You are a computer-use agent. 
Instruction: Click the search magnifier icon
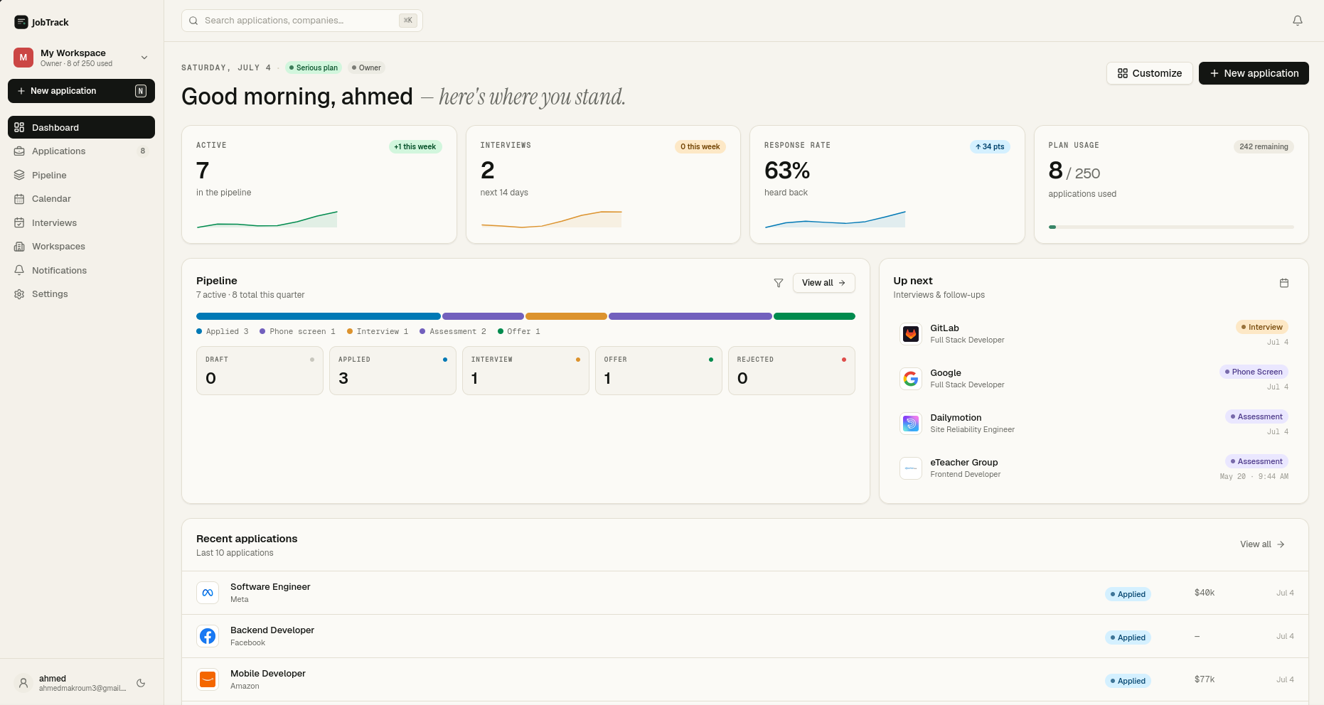[x=193, y=21]
